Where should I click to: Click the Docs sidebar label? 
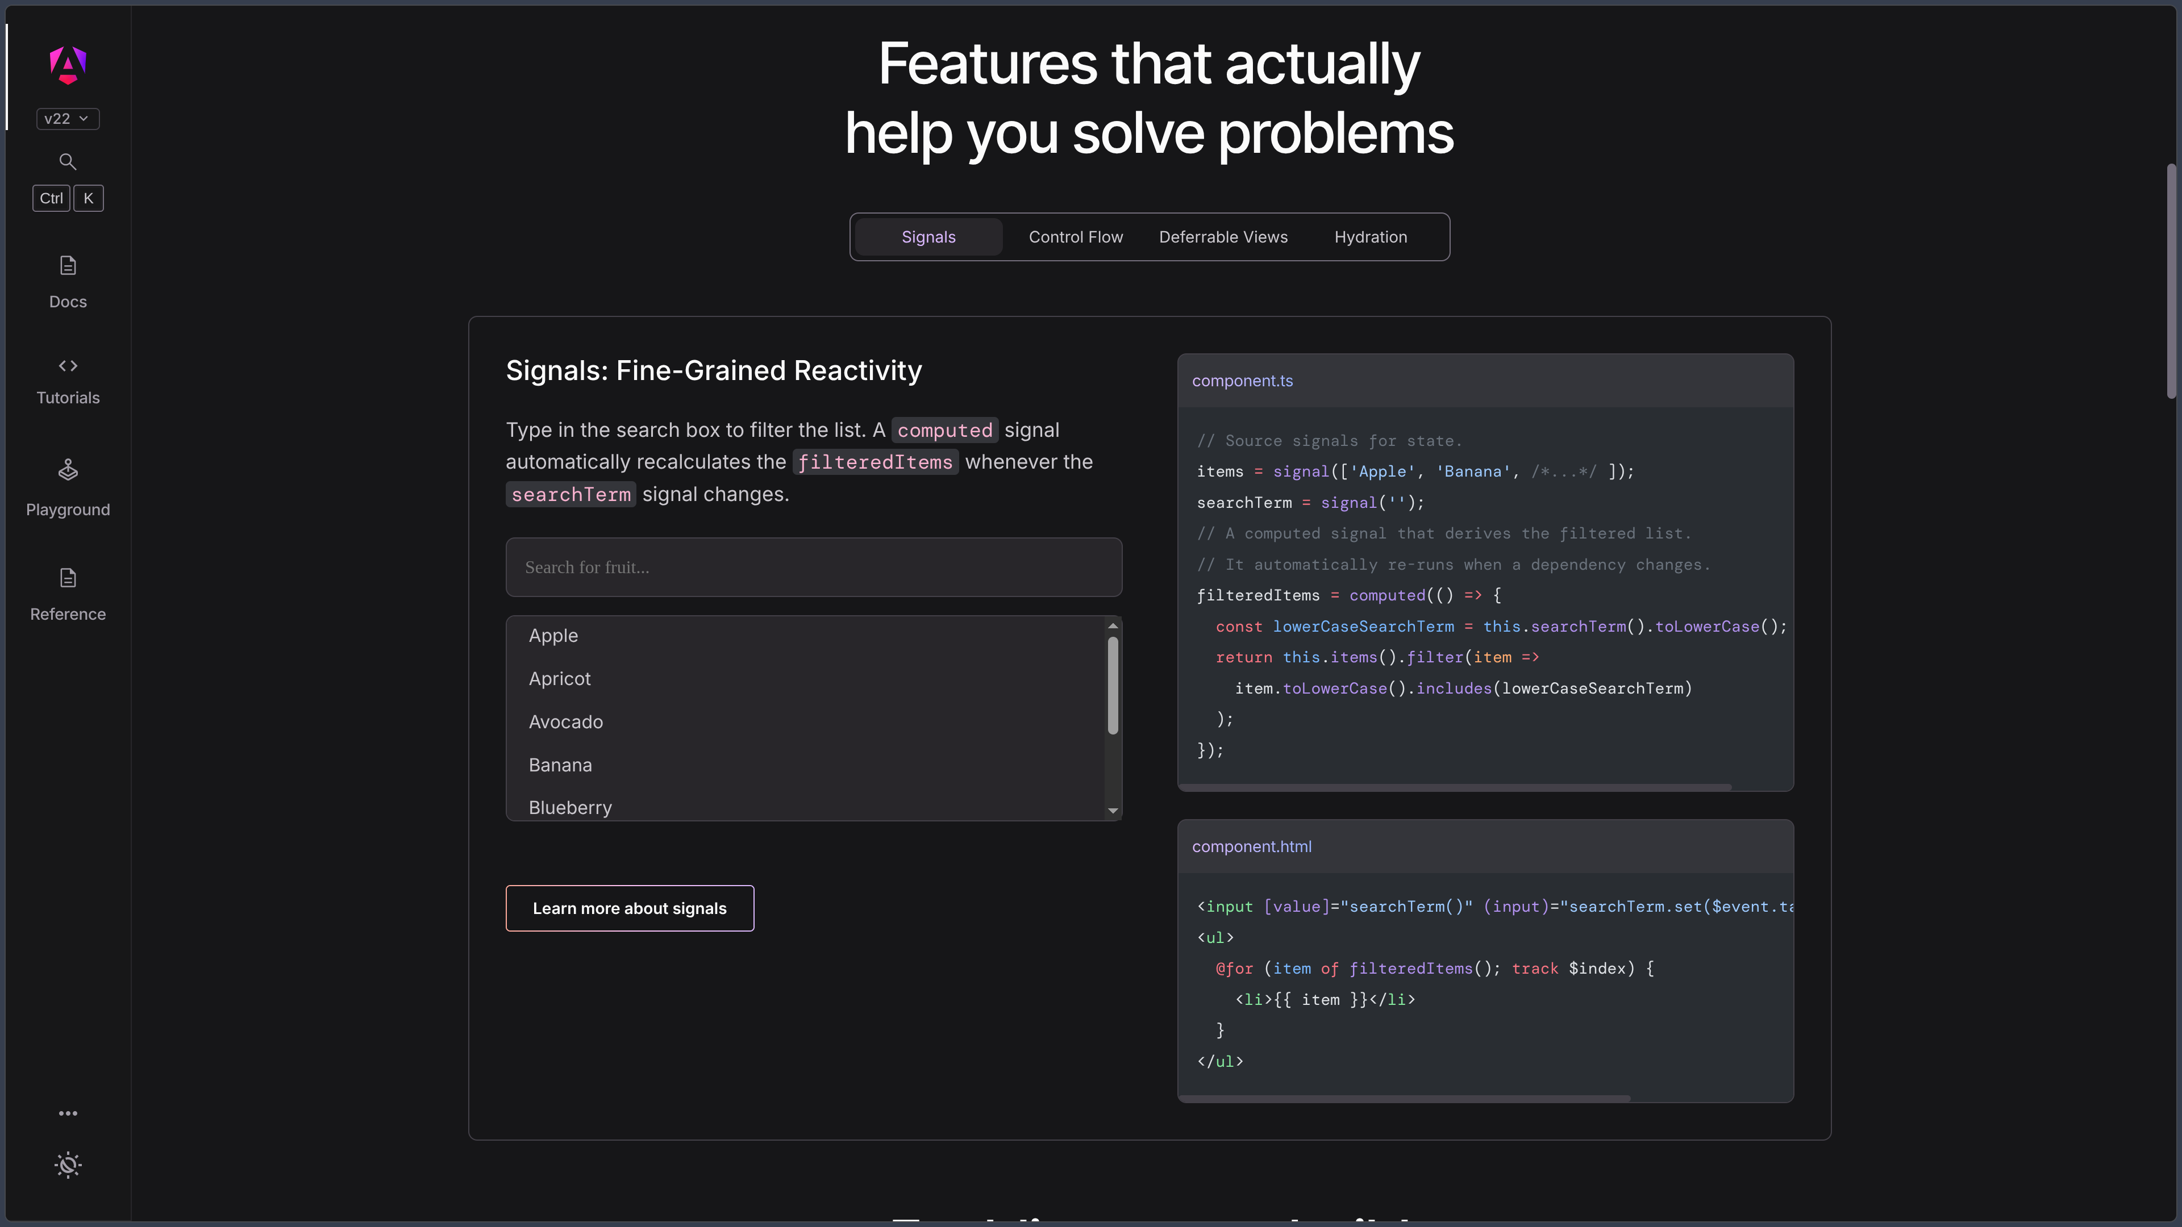coord(68,302)
